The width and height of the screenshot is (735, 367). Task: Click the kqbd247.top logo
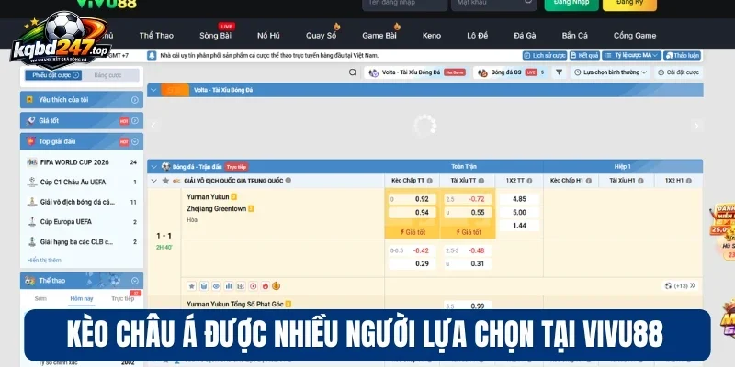[61, 40]
